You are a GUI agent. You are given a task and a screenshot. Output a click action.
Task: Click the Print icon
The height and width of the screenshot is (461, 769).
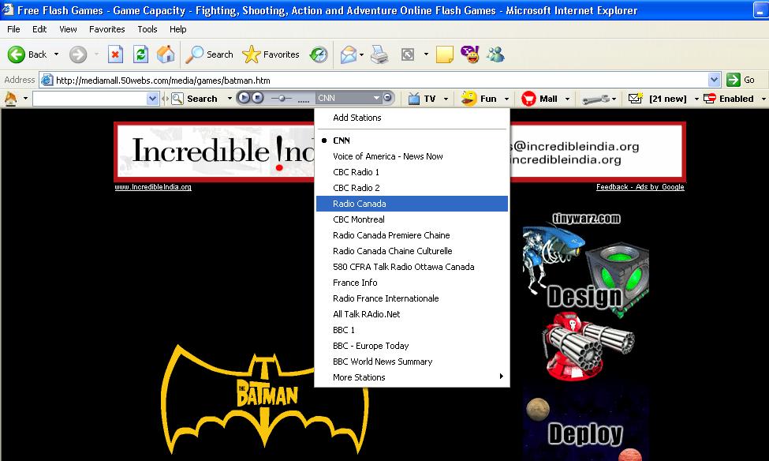click(379, 54)
